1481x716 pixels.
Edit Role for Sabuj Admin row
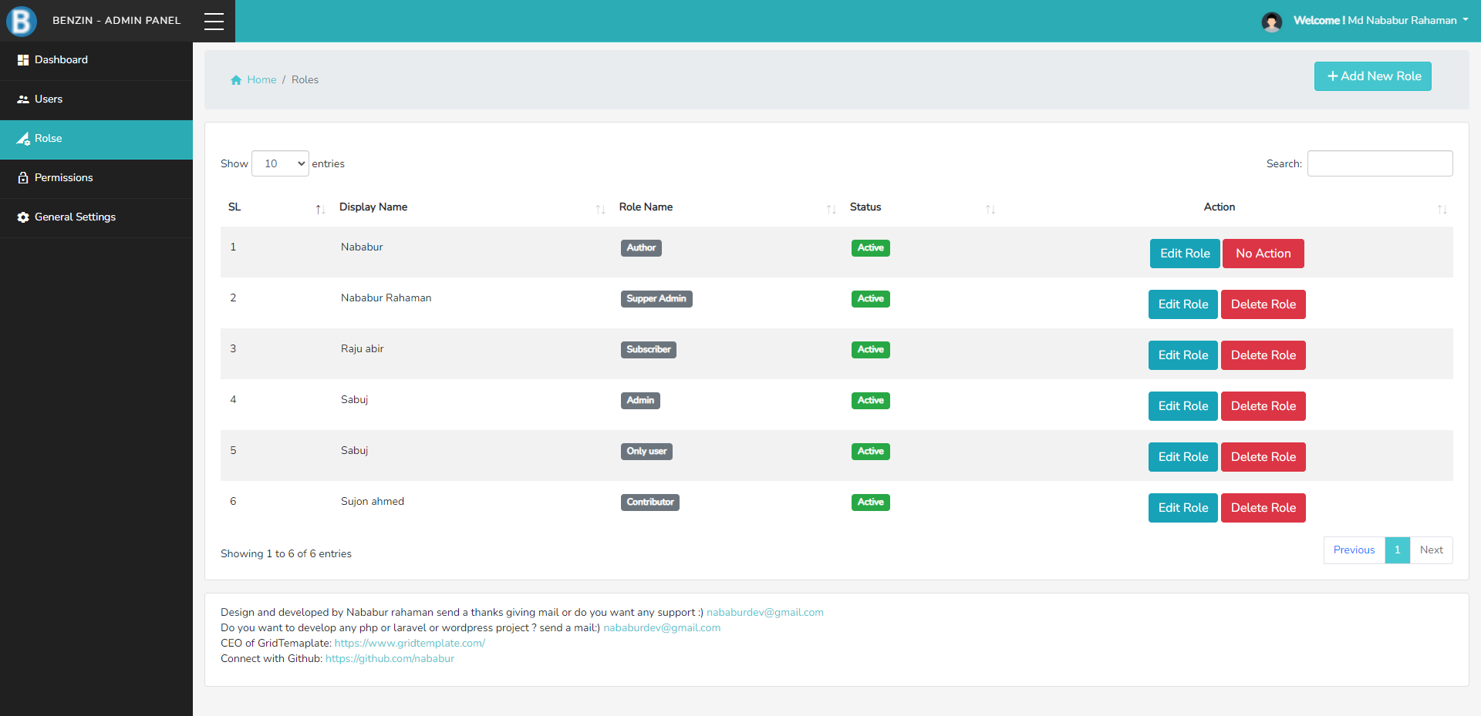(x=1183, y=406)
